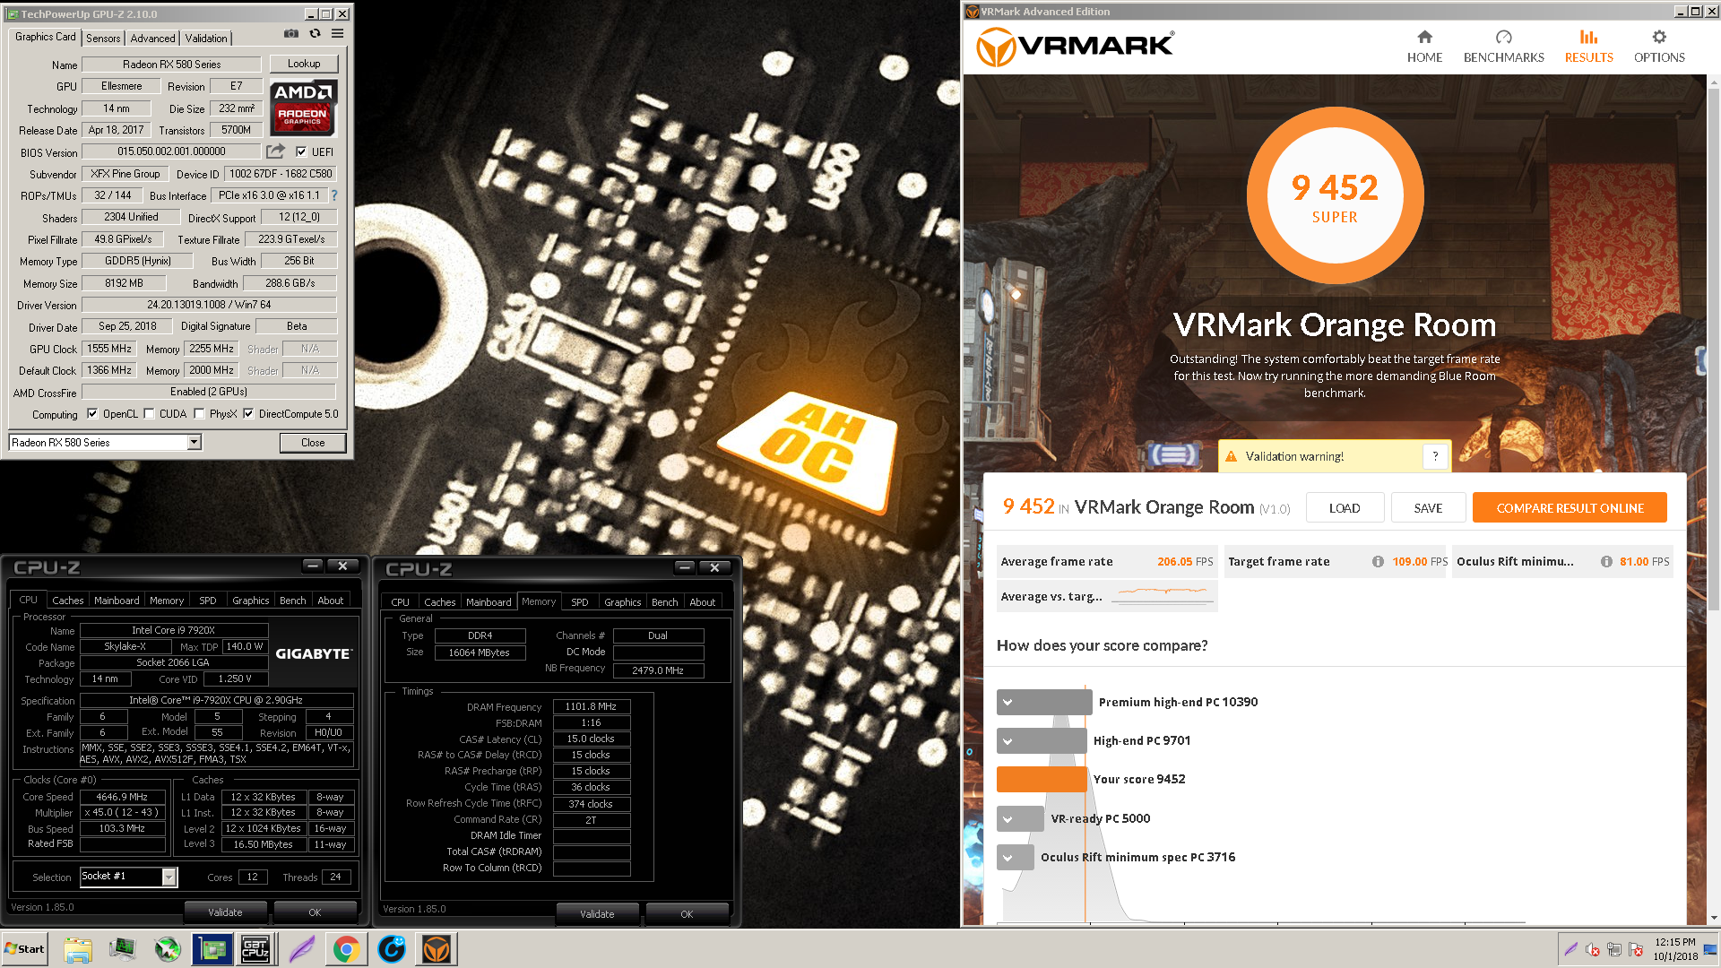This screenshot has height=968, width=1721.
Task: Open VRMark HOME icon
Action: pos(1424,37)
